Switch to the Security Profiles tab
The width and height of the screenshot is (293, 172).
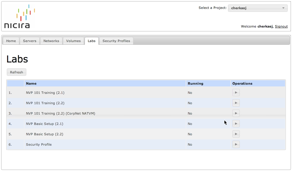pos(116,41)
